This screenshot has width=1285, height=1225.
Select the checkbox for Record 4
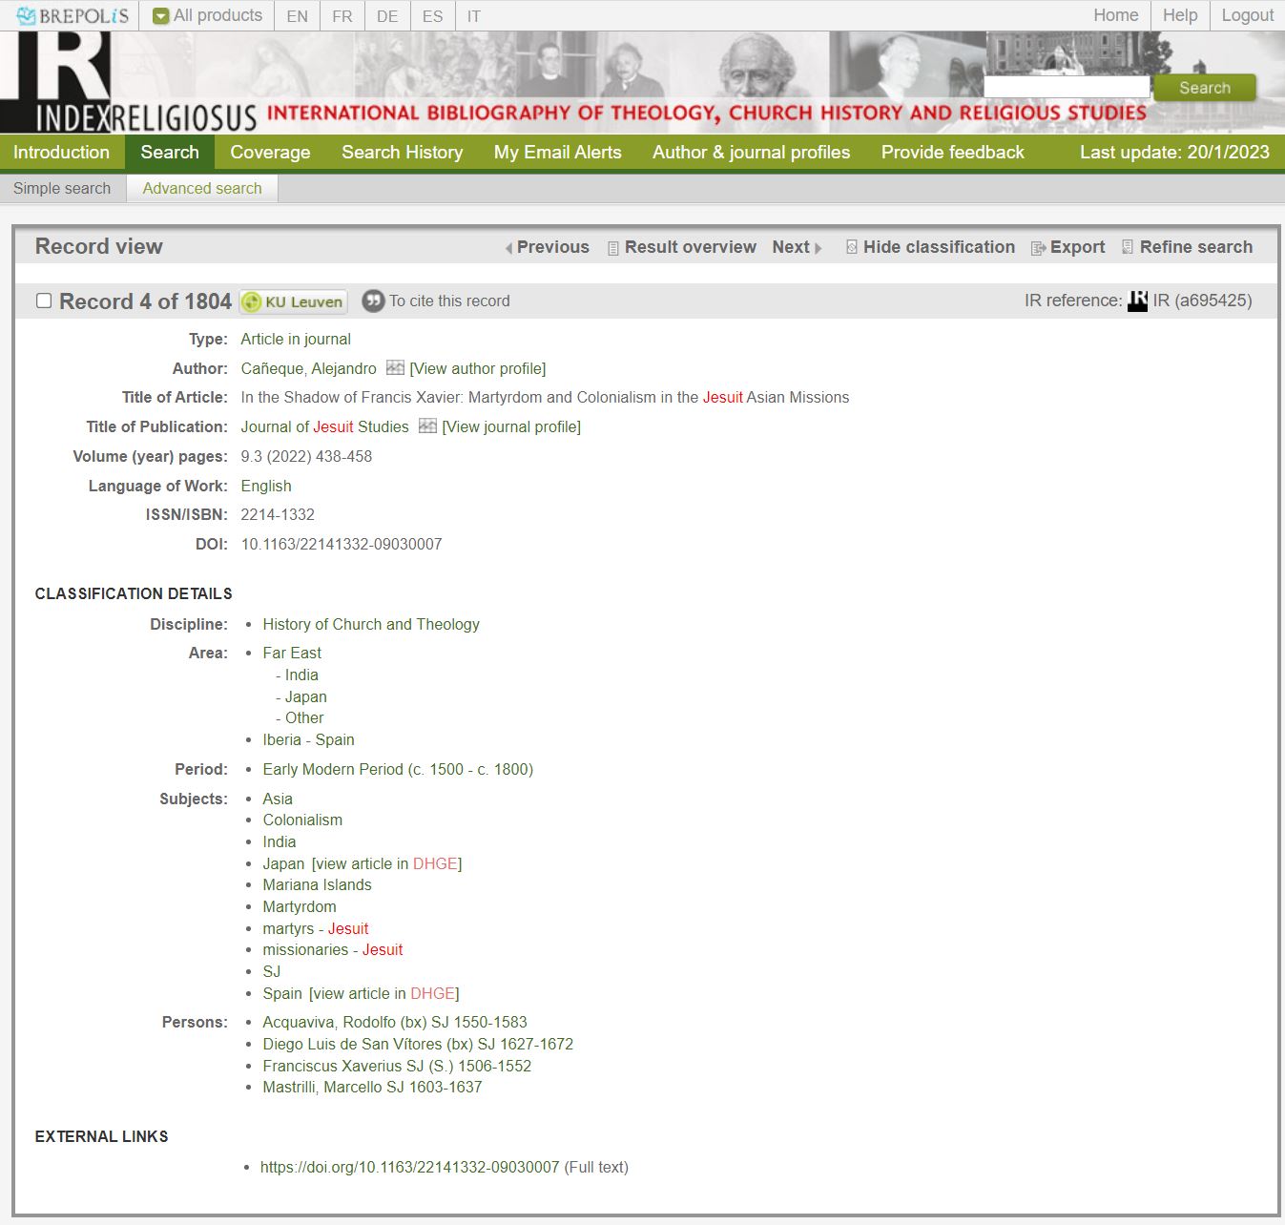[x=44, y=301]
